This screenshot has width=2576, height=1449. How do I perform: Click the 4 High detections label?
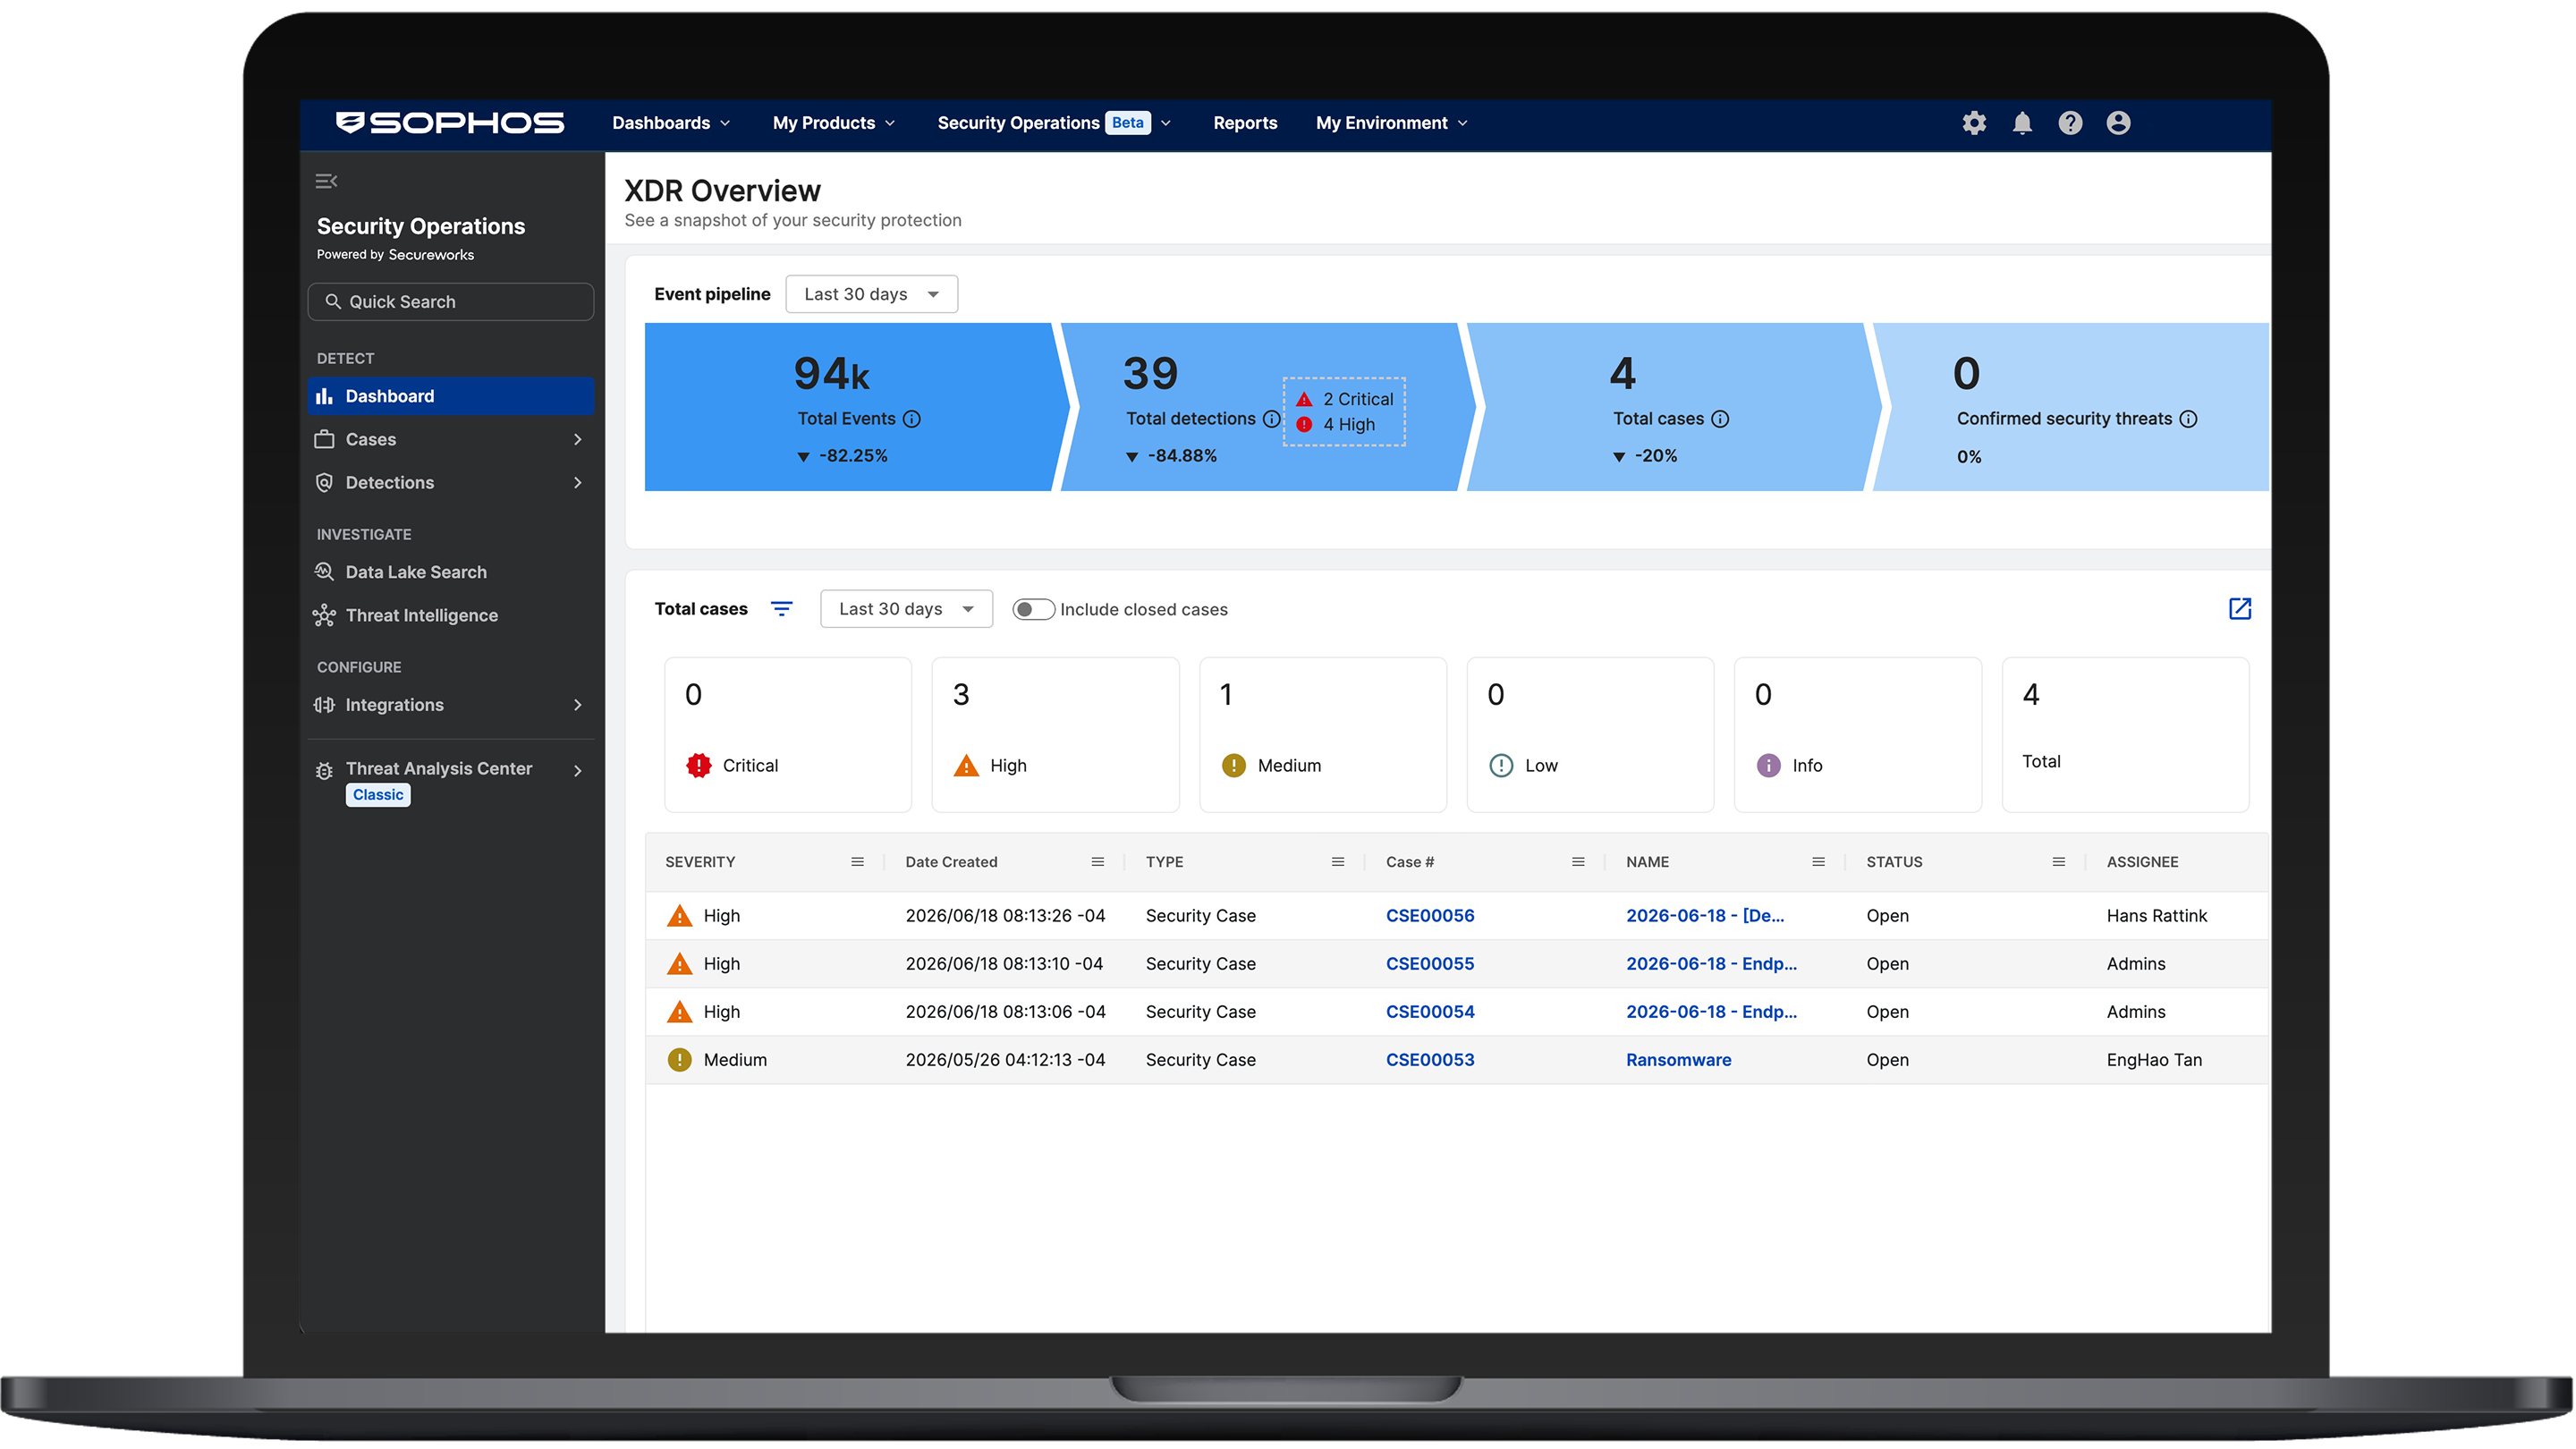1349,424
